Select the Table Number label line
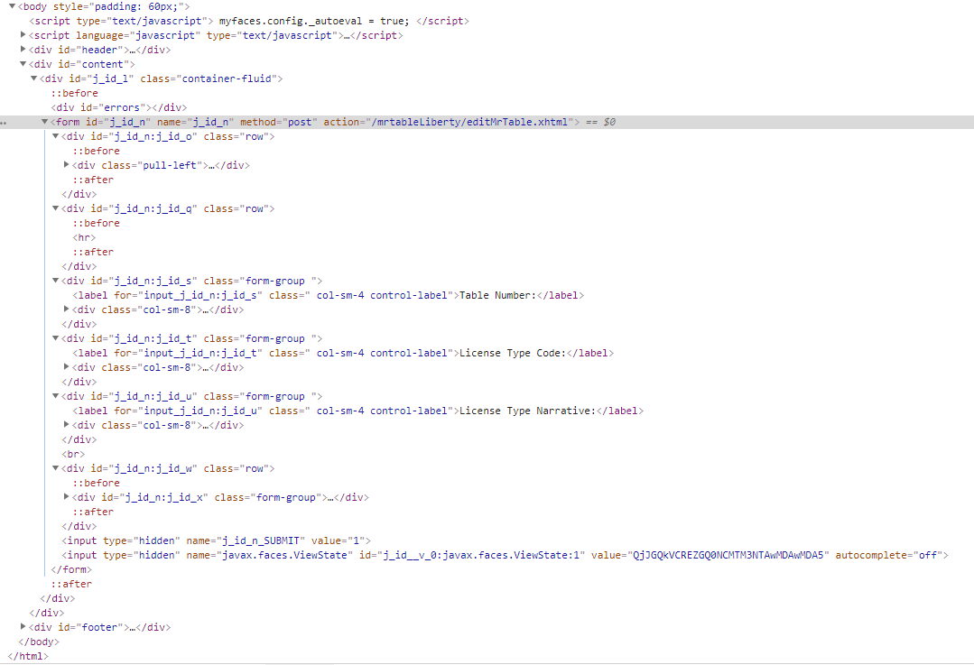The image size is (974, 665). click(329, 296)
